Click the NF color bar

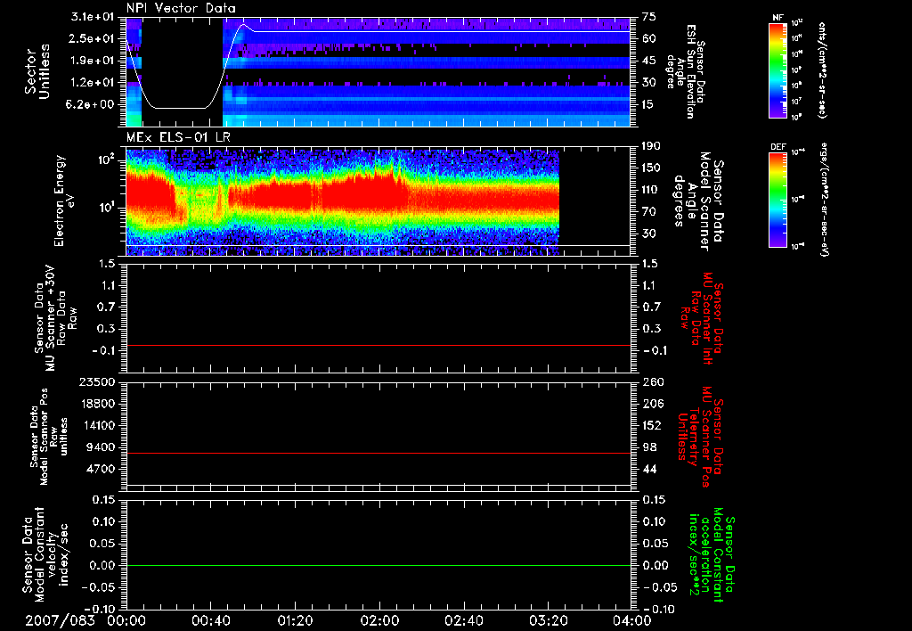coord(778,70)
